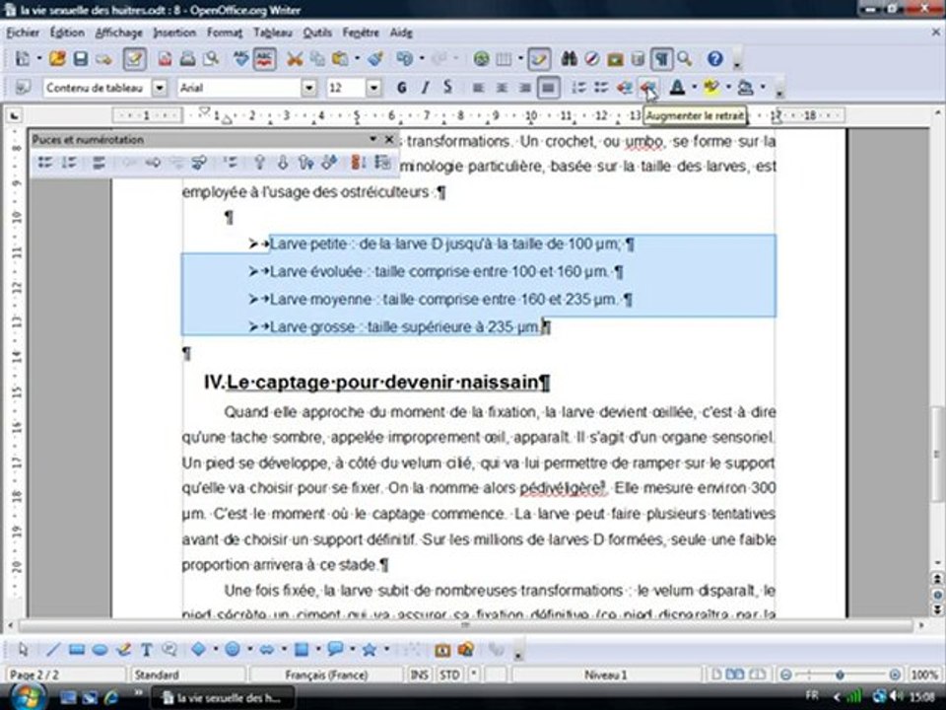The image size is (946, 710).
Task: Undo the last action
Action: point(404,58)
